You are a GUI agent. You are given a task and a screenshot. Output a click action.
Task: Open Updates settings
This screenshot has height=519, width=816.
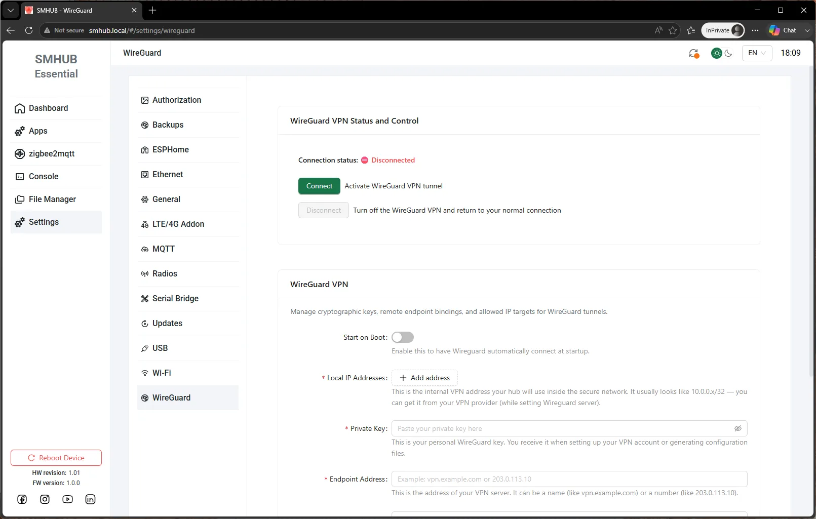point(188,324)
